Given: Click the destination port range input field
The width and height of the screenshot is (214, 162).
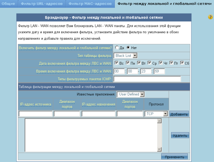Looking at the screenshot, I should [x=130, y=114].
